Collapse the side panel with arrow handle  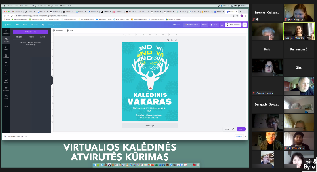tap(52, 80)
